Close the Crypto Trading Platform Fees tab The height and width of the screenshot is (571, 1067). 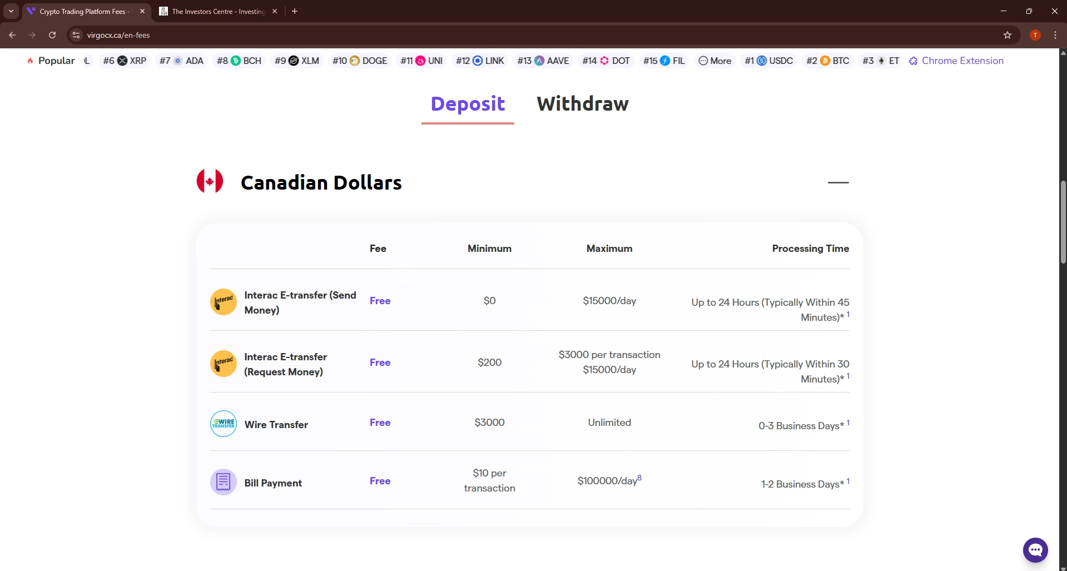142,11
